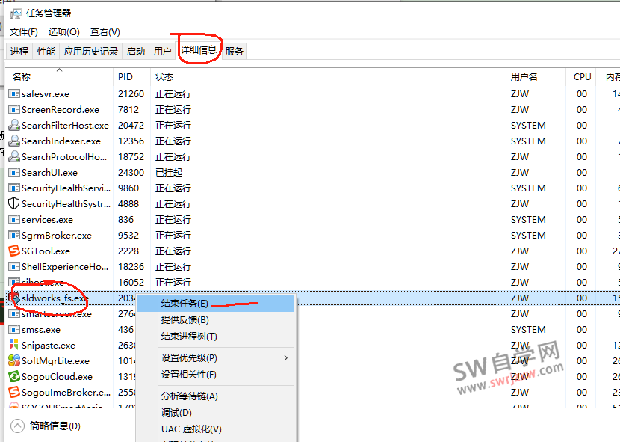Screen dimensions: 620x442
Task: Click the sldworks_fs.exe circled process icon
Action: coord(13,298)
